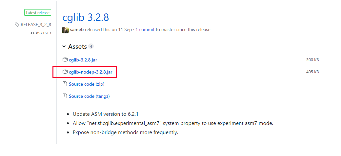Download Source code (tar.gz)
Screen dimensions: 341x156
(89, 96)
